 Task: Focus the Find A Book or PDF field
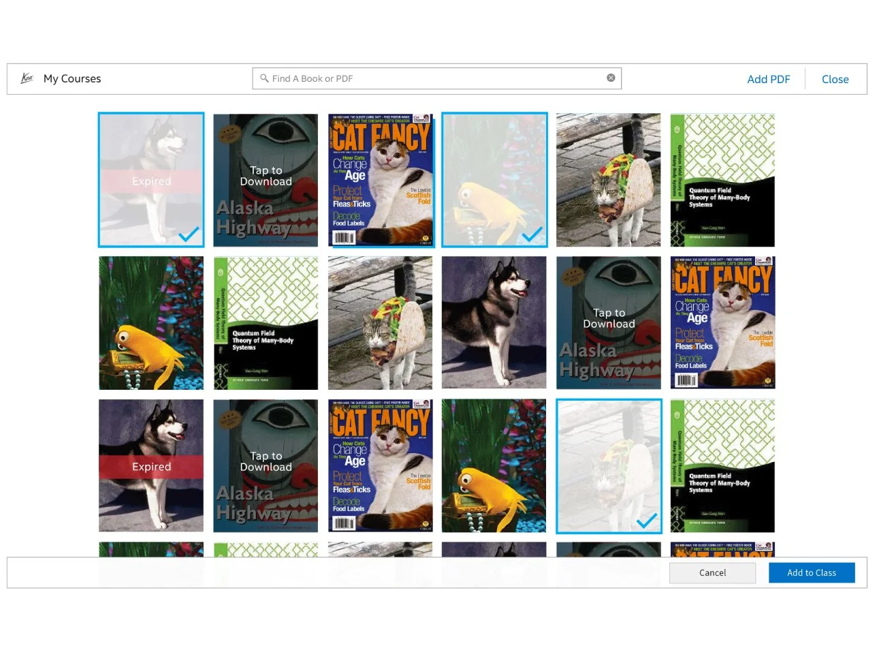437,78
